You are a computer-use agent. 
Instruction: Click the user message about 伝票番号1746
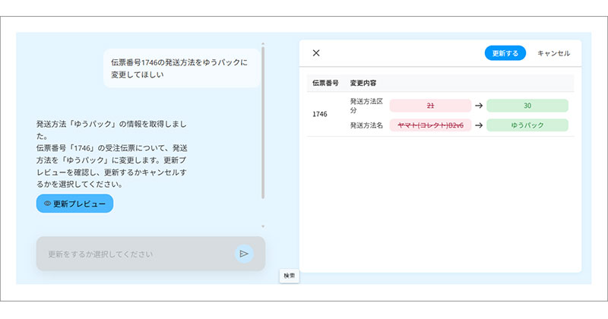[179, 68]
